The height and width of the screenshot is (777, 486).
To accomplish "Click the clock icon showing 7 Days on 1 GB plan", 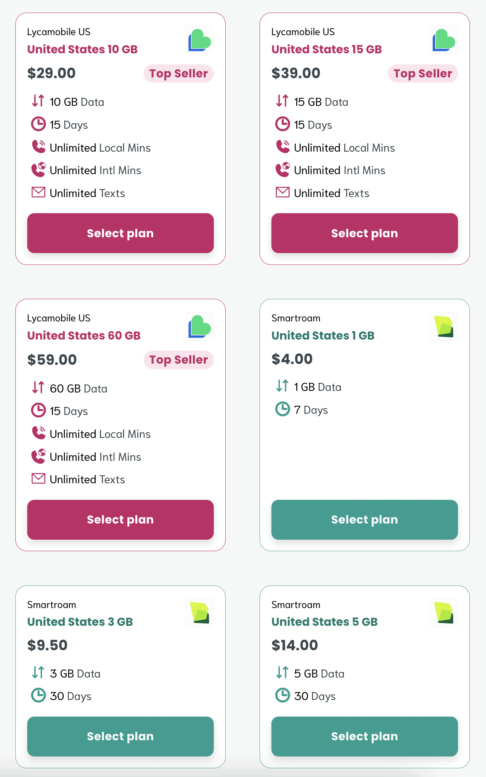I will [x=282, y=409].
